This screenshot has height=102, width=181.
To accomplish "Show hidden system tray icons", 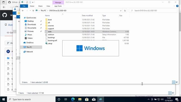I will (148, 99).
